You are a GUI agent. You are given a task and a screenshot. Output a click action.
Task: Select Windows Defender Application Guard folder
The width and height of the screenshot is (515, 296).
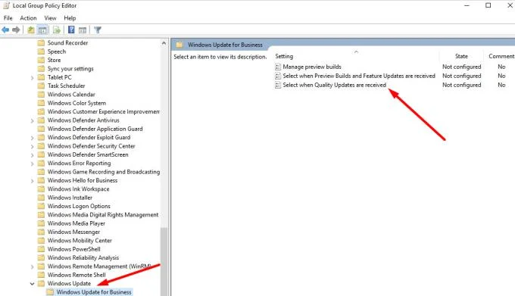(95, 129)
